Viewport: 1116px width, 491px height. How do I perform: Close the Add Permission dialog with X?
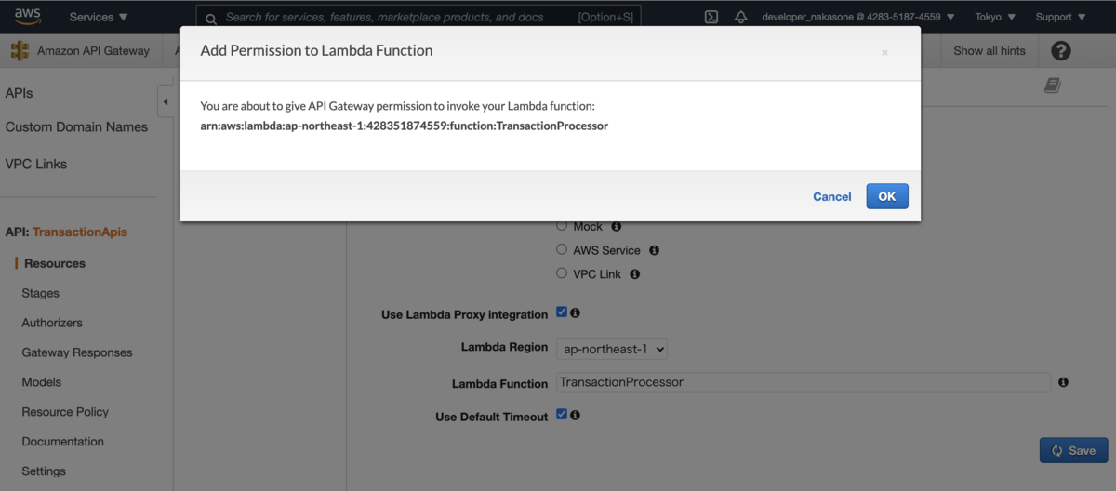click(x=884, y=53)
